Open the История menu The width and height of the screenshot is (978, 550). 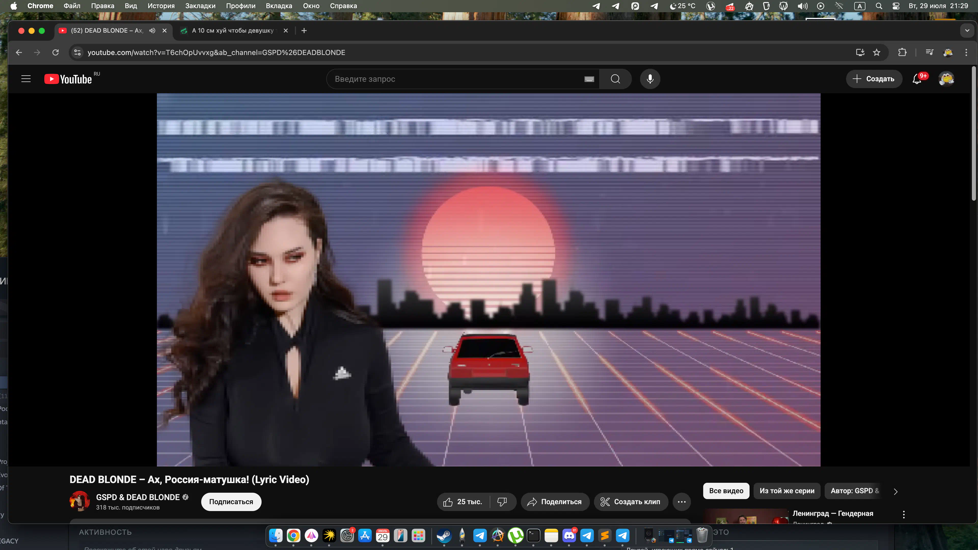(x=161, y=6)
